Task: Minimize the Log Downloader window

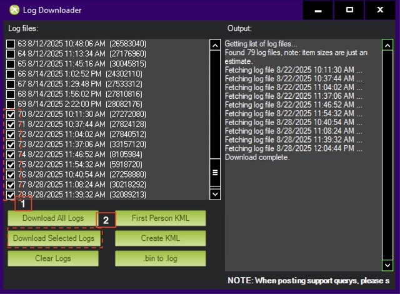Action: pyautogui.click(x=319, y=10)
